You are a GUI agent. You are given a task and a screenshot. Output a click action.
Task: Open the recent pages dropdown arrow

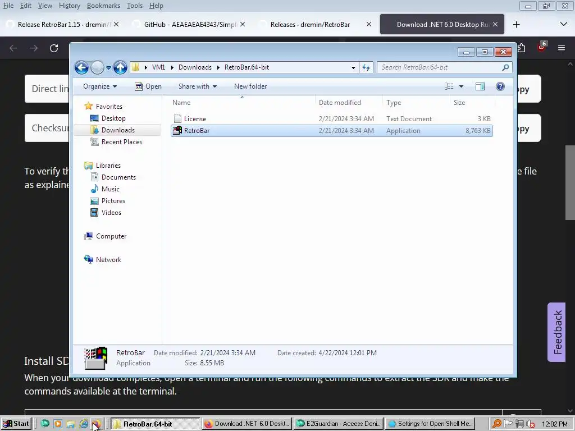click(108, 68)
